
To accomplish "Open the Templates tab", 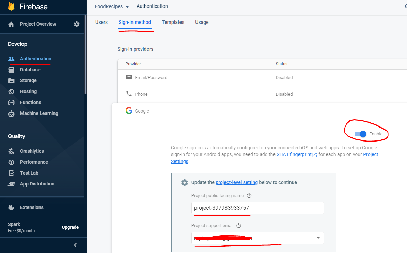I will (x=173, y=23).
